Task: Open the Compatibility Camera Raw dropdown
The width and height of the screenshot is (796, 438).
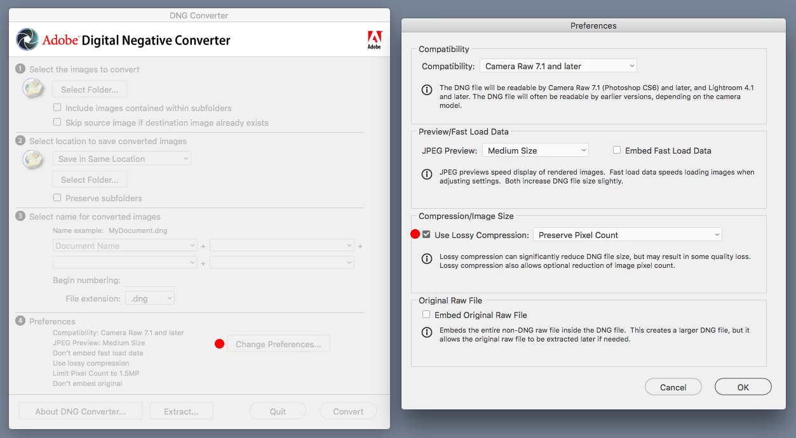Action: coord(558,66)
